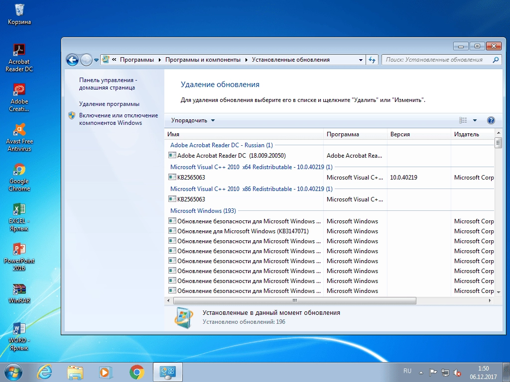Sort by the Версия column header

[419, 134]
